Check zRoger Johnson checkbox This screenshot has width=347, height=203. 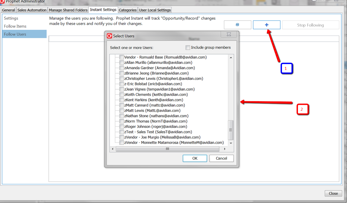(122, 126)
